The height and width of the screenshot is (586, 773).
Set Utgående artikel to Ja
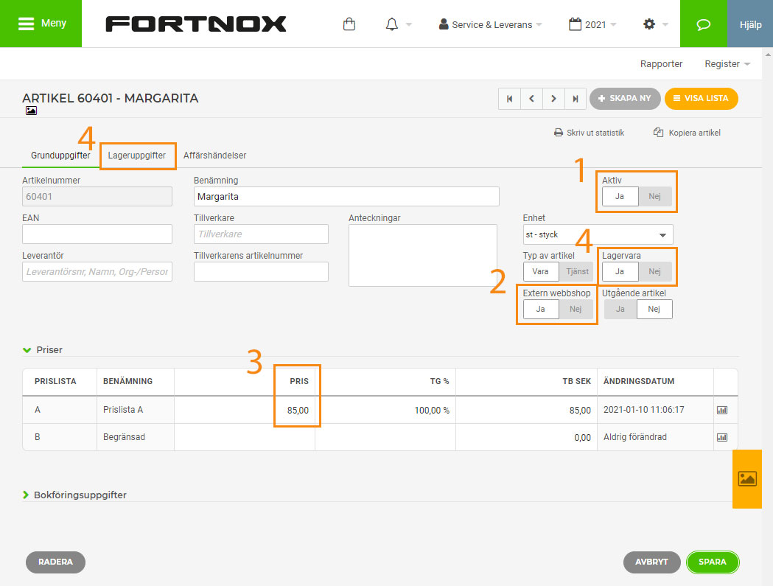click(x=620, y=309)
